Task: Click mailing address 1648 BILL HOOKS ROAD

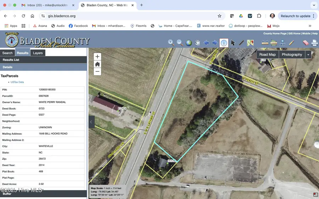Action: (x=53, y=134)
